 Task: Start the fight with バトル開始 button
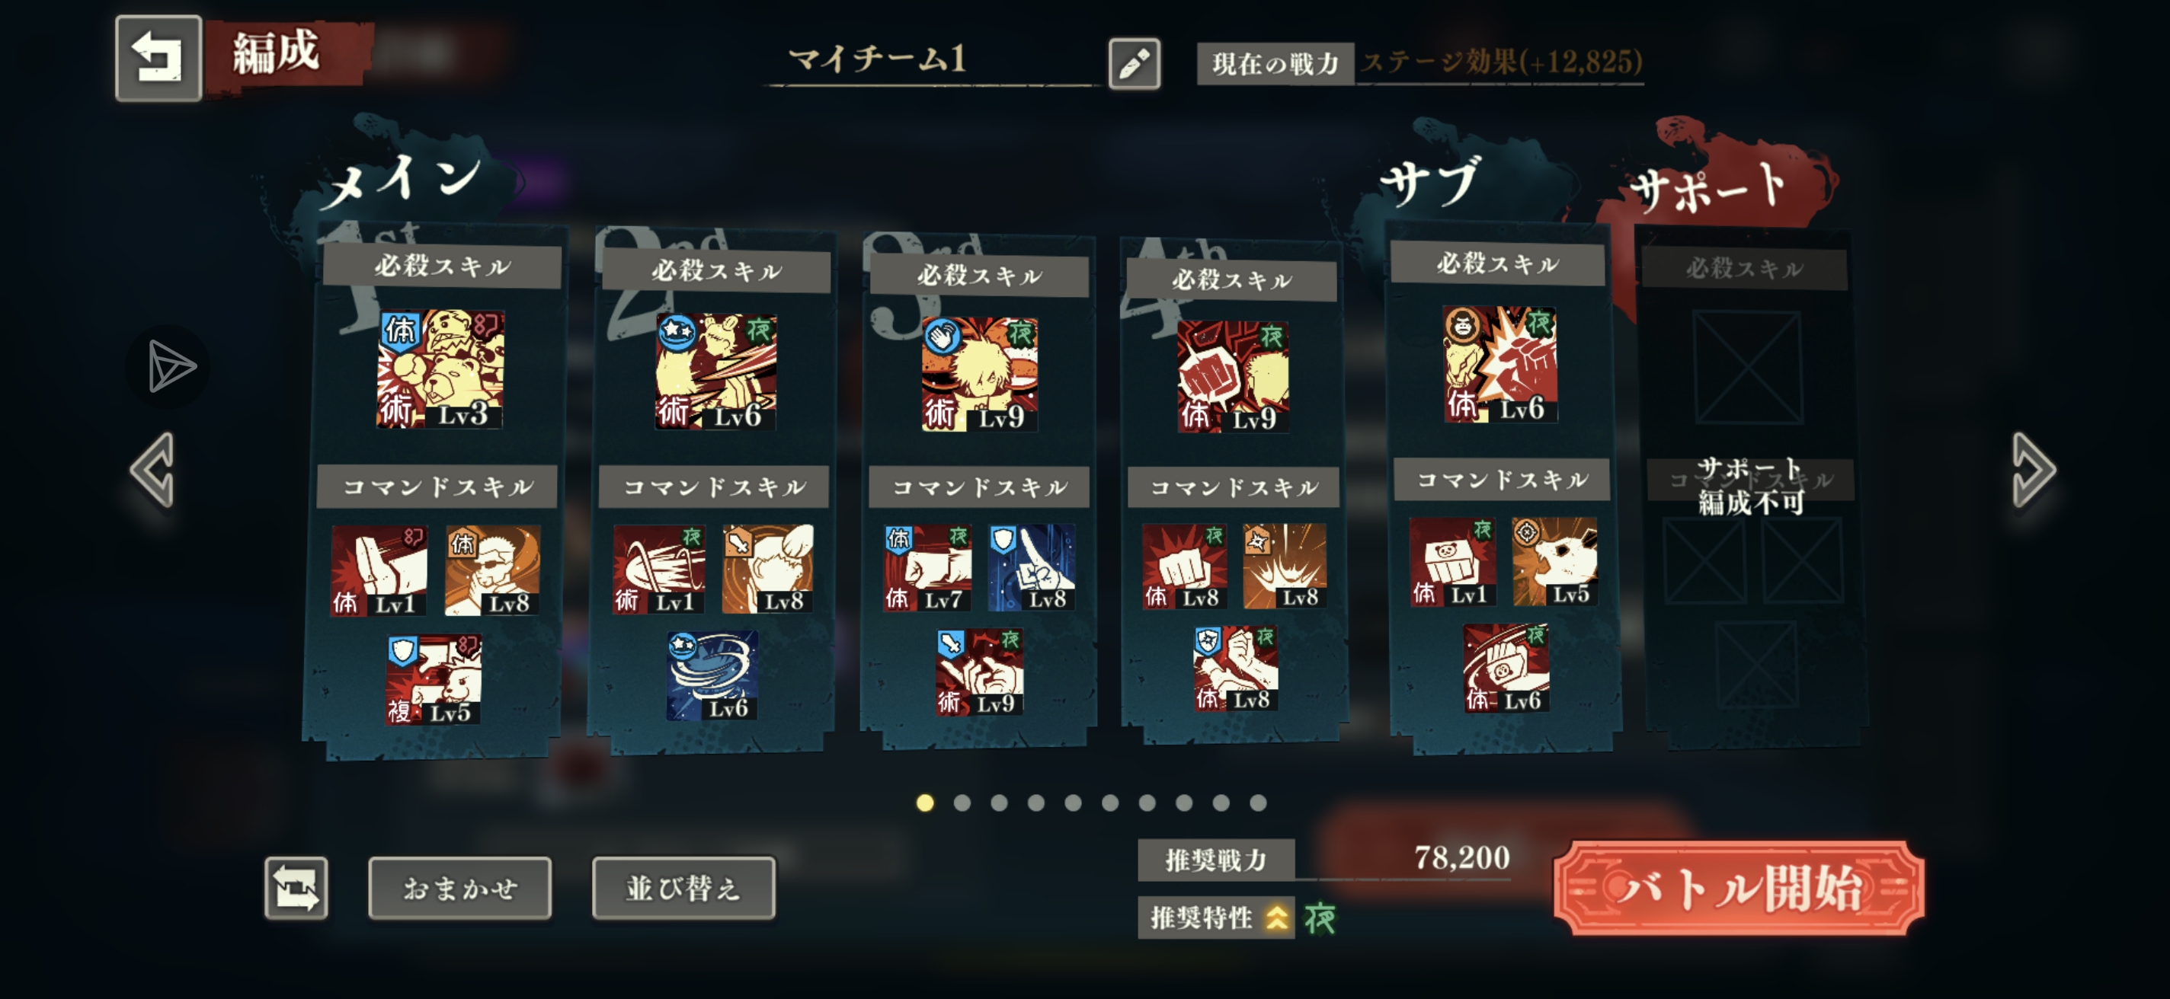(1739, 888)
